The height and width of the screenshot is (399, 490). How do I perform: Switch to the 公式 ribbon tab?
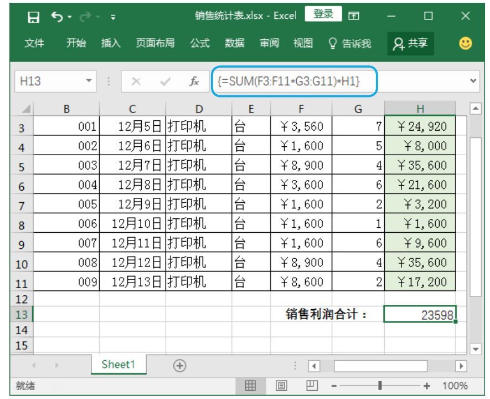pos(200,43)
